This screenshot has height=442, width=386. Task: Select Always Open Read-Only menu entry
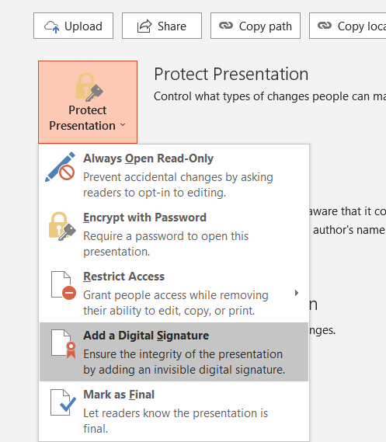[x=174, y=175]
